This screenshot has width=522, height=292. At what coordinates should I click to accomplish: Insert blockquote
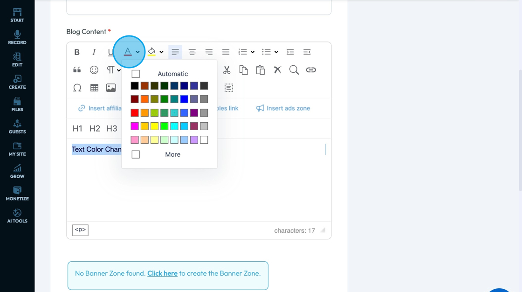pos(77,70)
